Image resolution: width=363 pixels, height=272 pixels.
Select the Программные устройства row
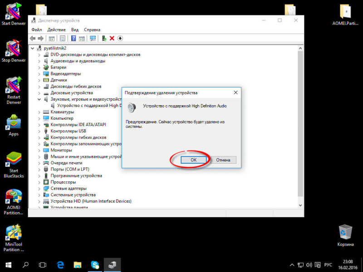76,176
